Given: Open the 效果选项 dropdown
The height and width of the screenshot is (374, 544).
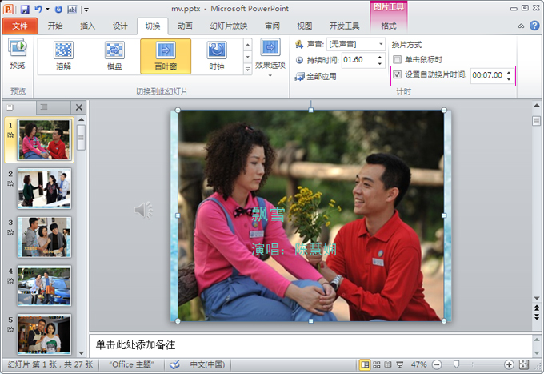Looking at the screenshot, I should 270,58.
